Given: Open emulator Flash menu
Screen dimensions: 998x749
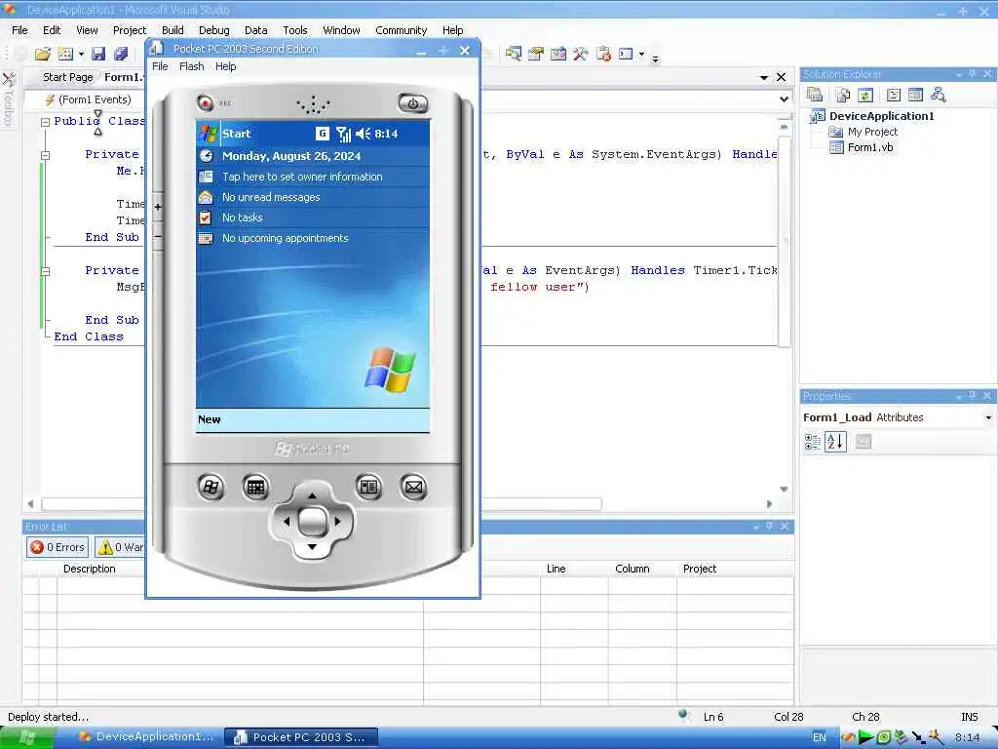Looking at the screenshot, I should (192, 66).
